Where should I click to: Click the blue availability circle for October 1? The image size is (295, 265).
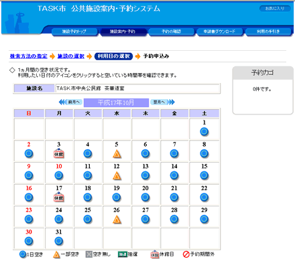[204, 132]
